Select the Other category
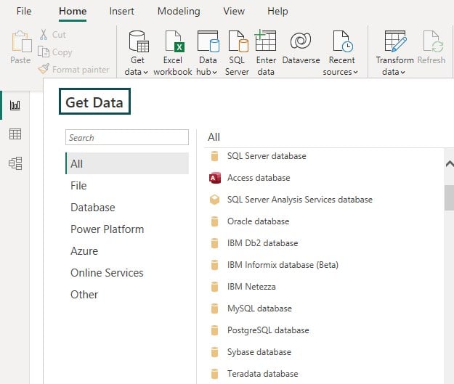 coord(84,294)
